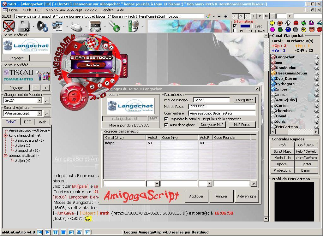Click play on the red round AmigagaAmp control
The height and width of the screenshot is (236, 323).
click(x=74, y=87)
